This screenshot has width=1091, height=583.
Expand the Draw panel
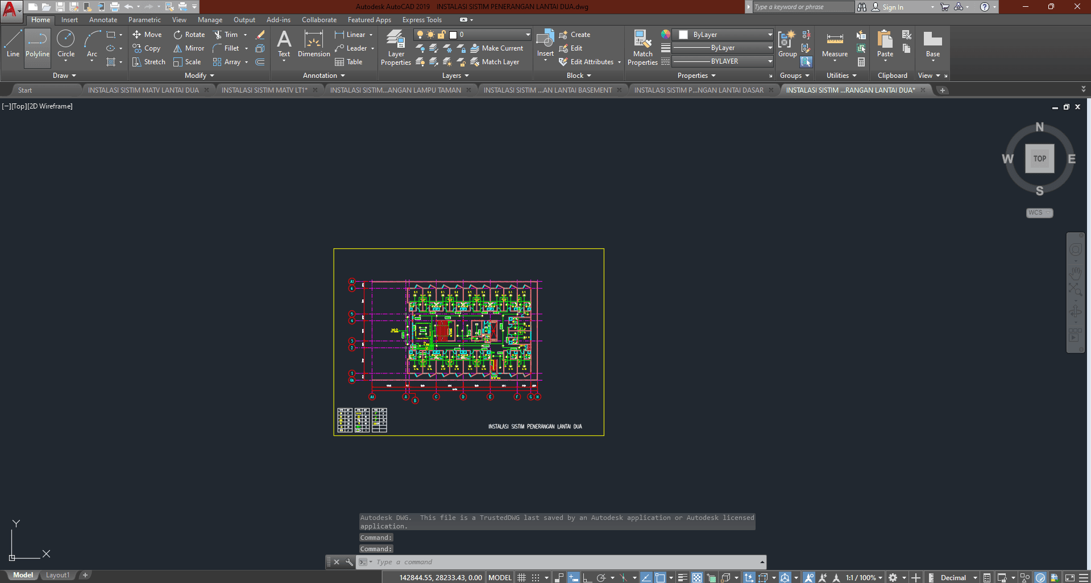tap(64, 76)
